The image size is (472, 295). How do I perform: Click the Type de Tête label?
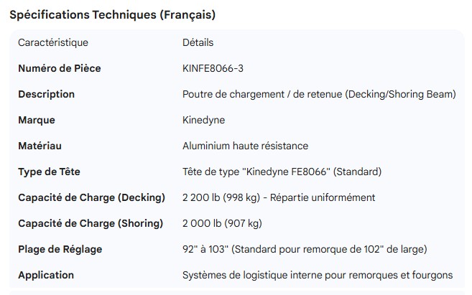point(48,172)
